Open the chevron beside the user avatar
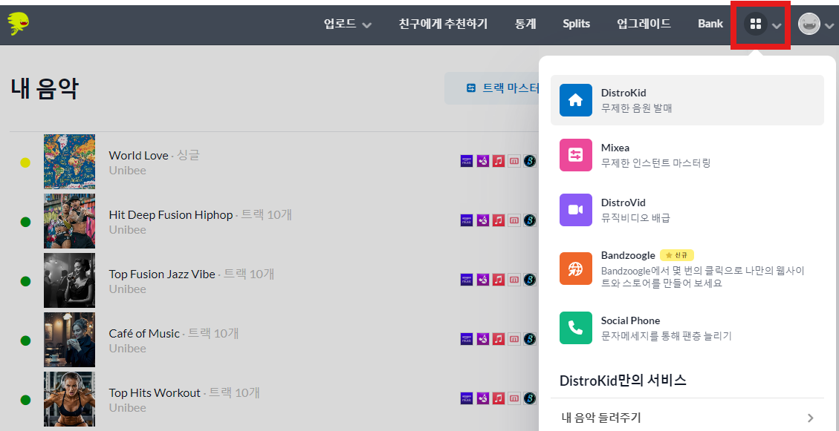Image resolution: width=839 pixels, height=431 pixels. point(829,26)
